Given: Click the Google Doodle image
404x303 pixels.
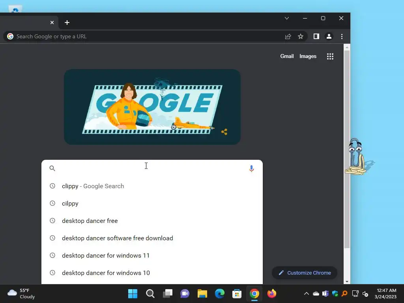Looking at the screenshot, I should pyautogui.click(x=152, y=107).
